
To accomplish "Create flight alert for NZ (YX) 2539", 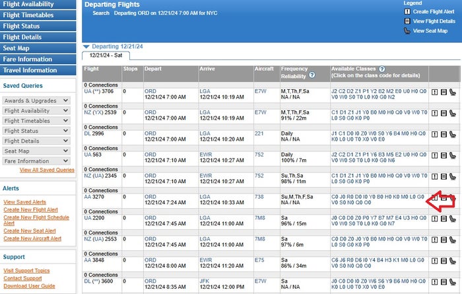I will click(x=434, y=113).
